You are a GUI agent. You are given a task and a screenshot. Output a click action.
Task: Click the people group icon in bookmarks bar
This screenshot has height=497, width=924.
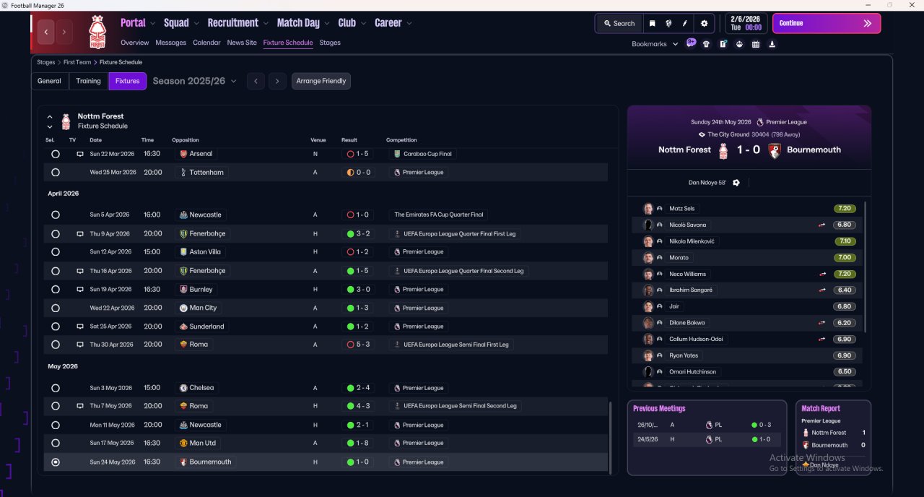point(739,44)
